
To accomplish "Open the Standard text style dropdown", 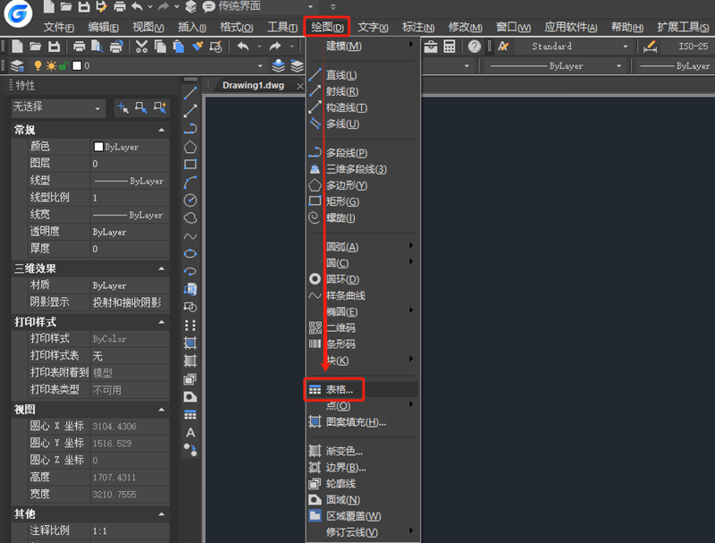I will pos(572,46).
